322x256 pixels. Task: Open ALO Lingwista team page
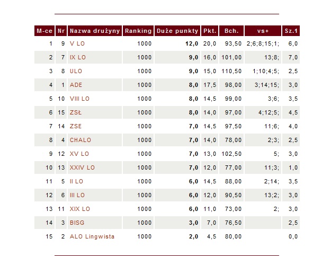click(x=92, y=236)
